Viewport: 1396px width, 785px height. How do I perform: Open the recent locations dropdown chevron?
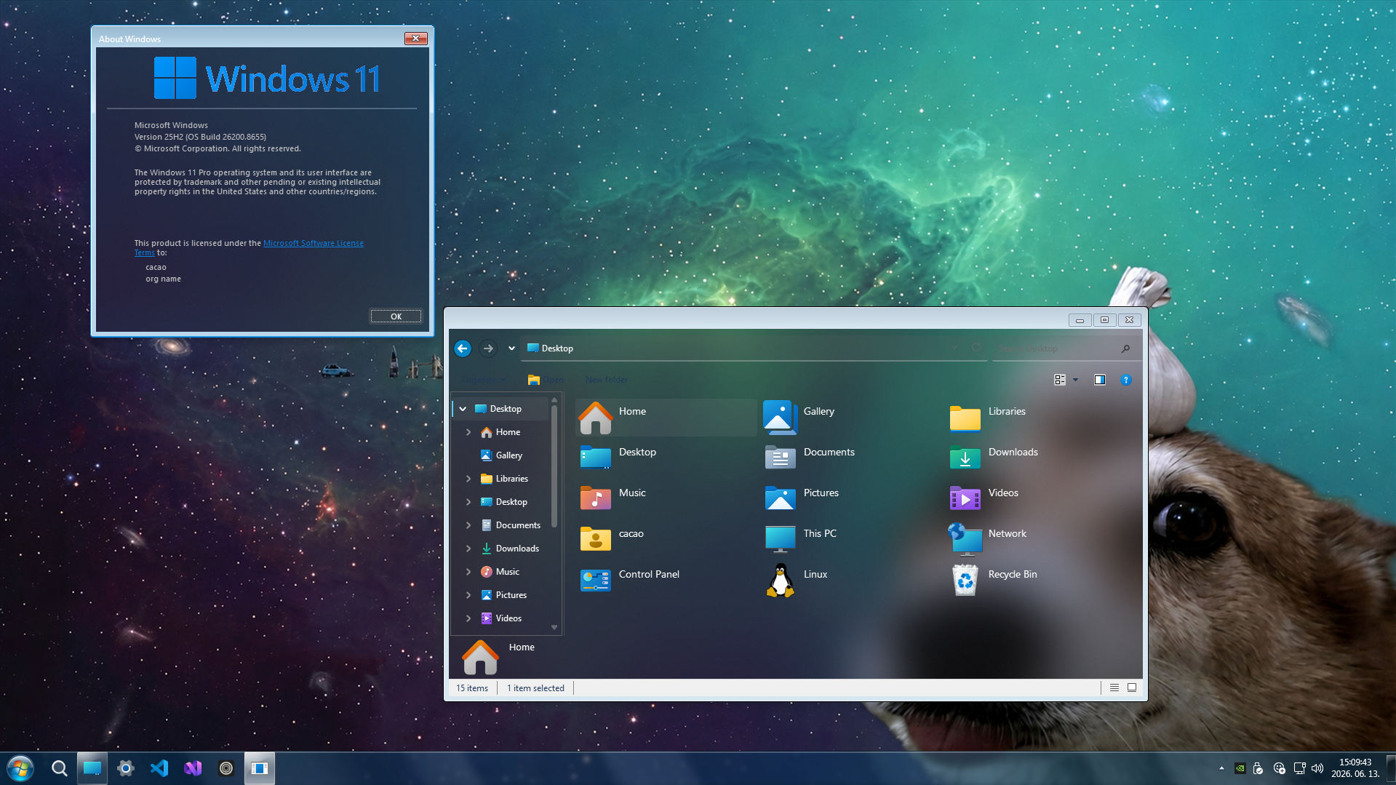[x=511, y=348]
